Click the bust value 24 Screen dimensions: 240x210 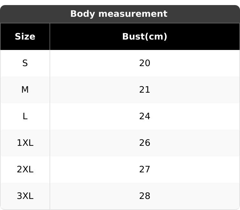[x=144, y=116]
